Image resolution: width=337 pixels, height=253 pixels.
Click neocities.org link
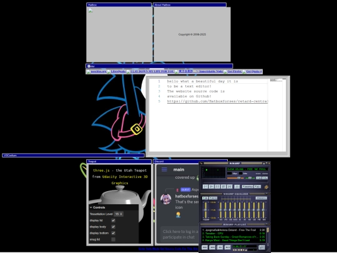pyautogui.click(x=97, y=71)
